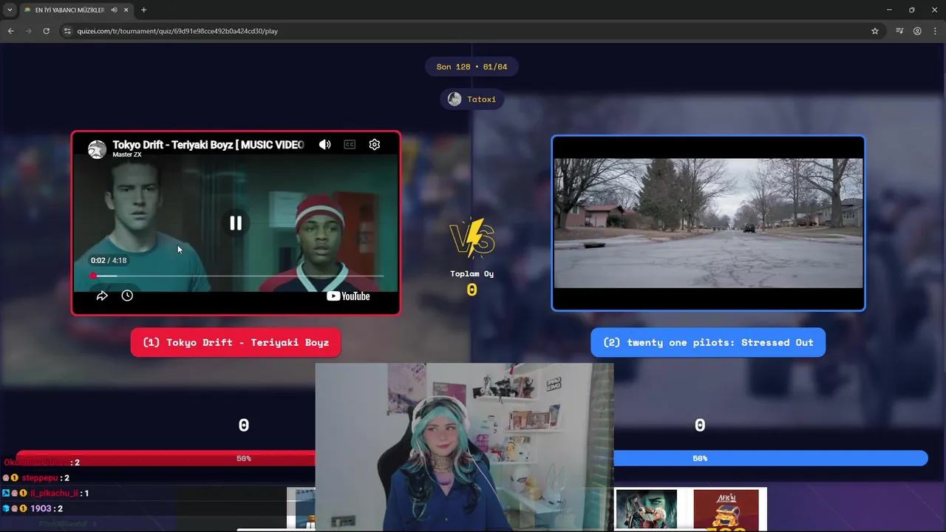This screenshot has width=946, height=532.
Task: Click the VS lightning emblem
Action: point(472,238)
